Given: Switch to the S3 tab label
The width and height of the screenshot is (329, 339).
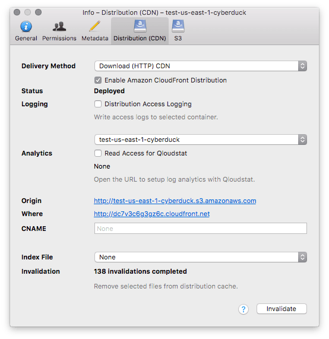Looking at the screenshot, I should point(178,38).
